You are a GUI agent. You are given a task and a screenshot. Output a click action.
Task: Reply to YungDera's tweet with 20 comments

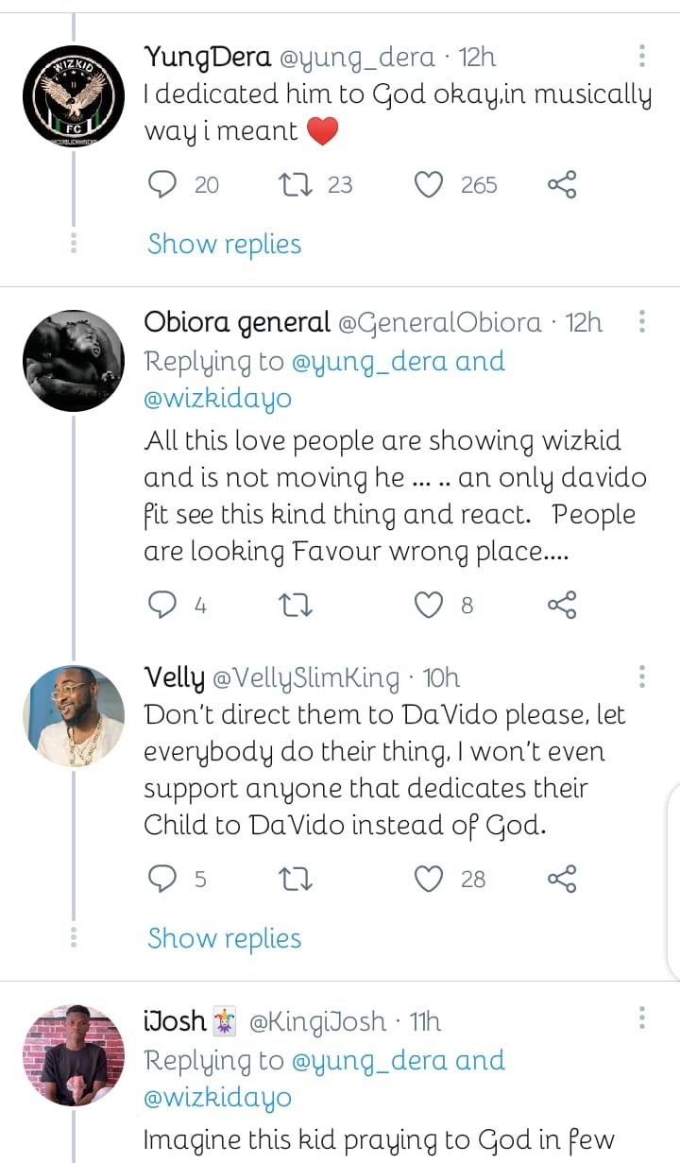164,184
